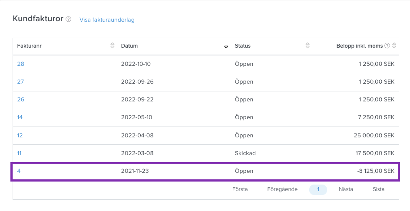Screen dimensions: 410x211
Task: Go to Sista page
Action: (x=378, y=189)
